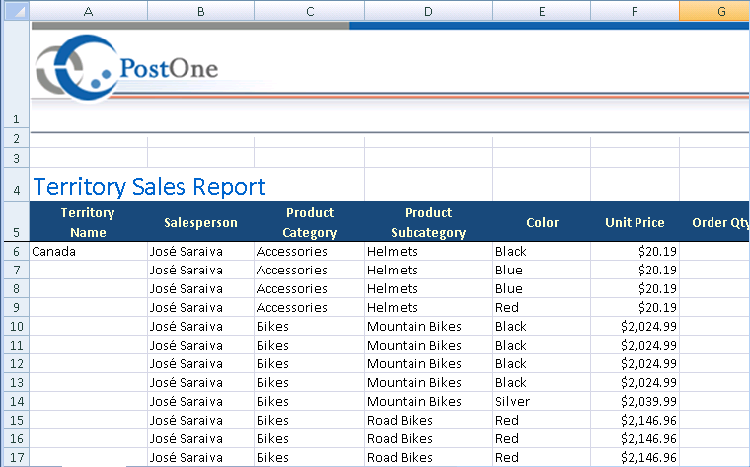Screen dimensions: 750x467
Task: Click Mountain Bikes in row 11
Action: pyautogui.click(x=428, y=345)
